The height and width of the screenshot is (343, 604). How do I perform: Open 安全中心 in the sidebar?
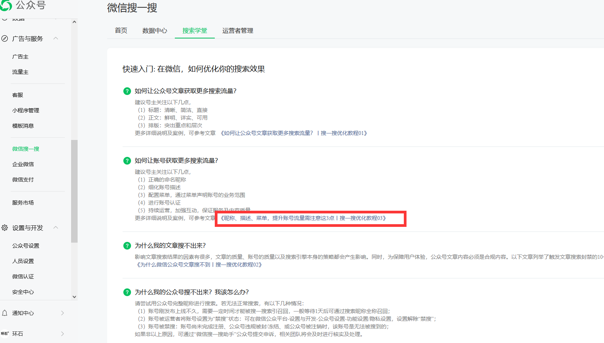tap(23, 292)
